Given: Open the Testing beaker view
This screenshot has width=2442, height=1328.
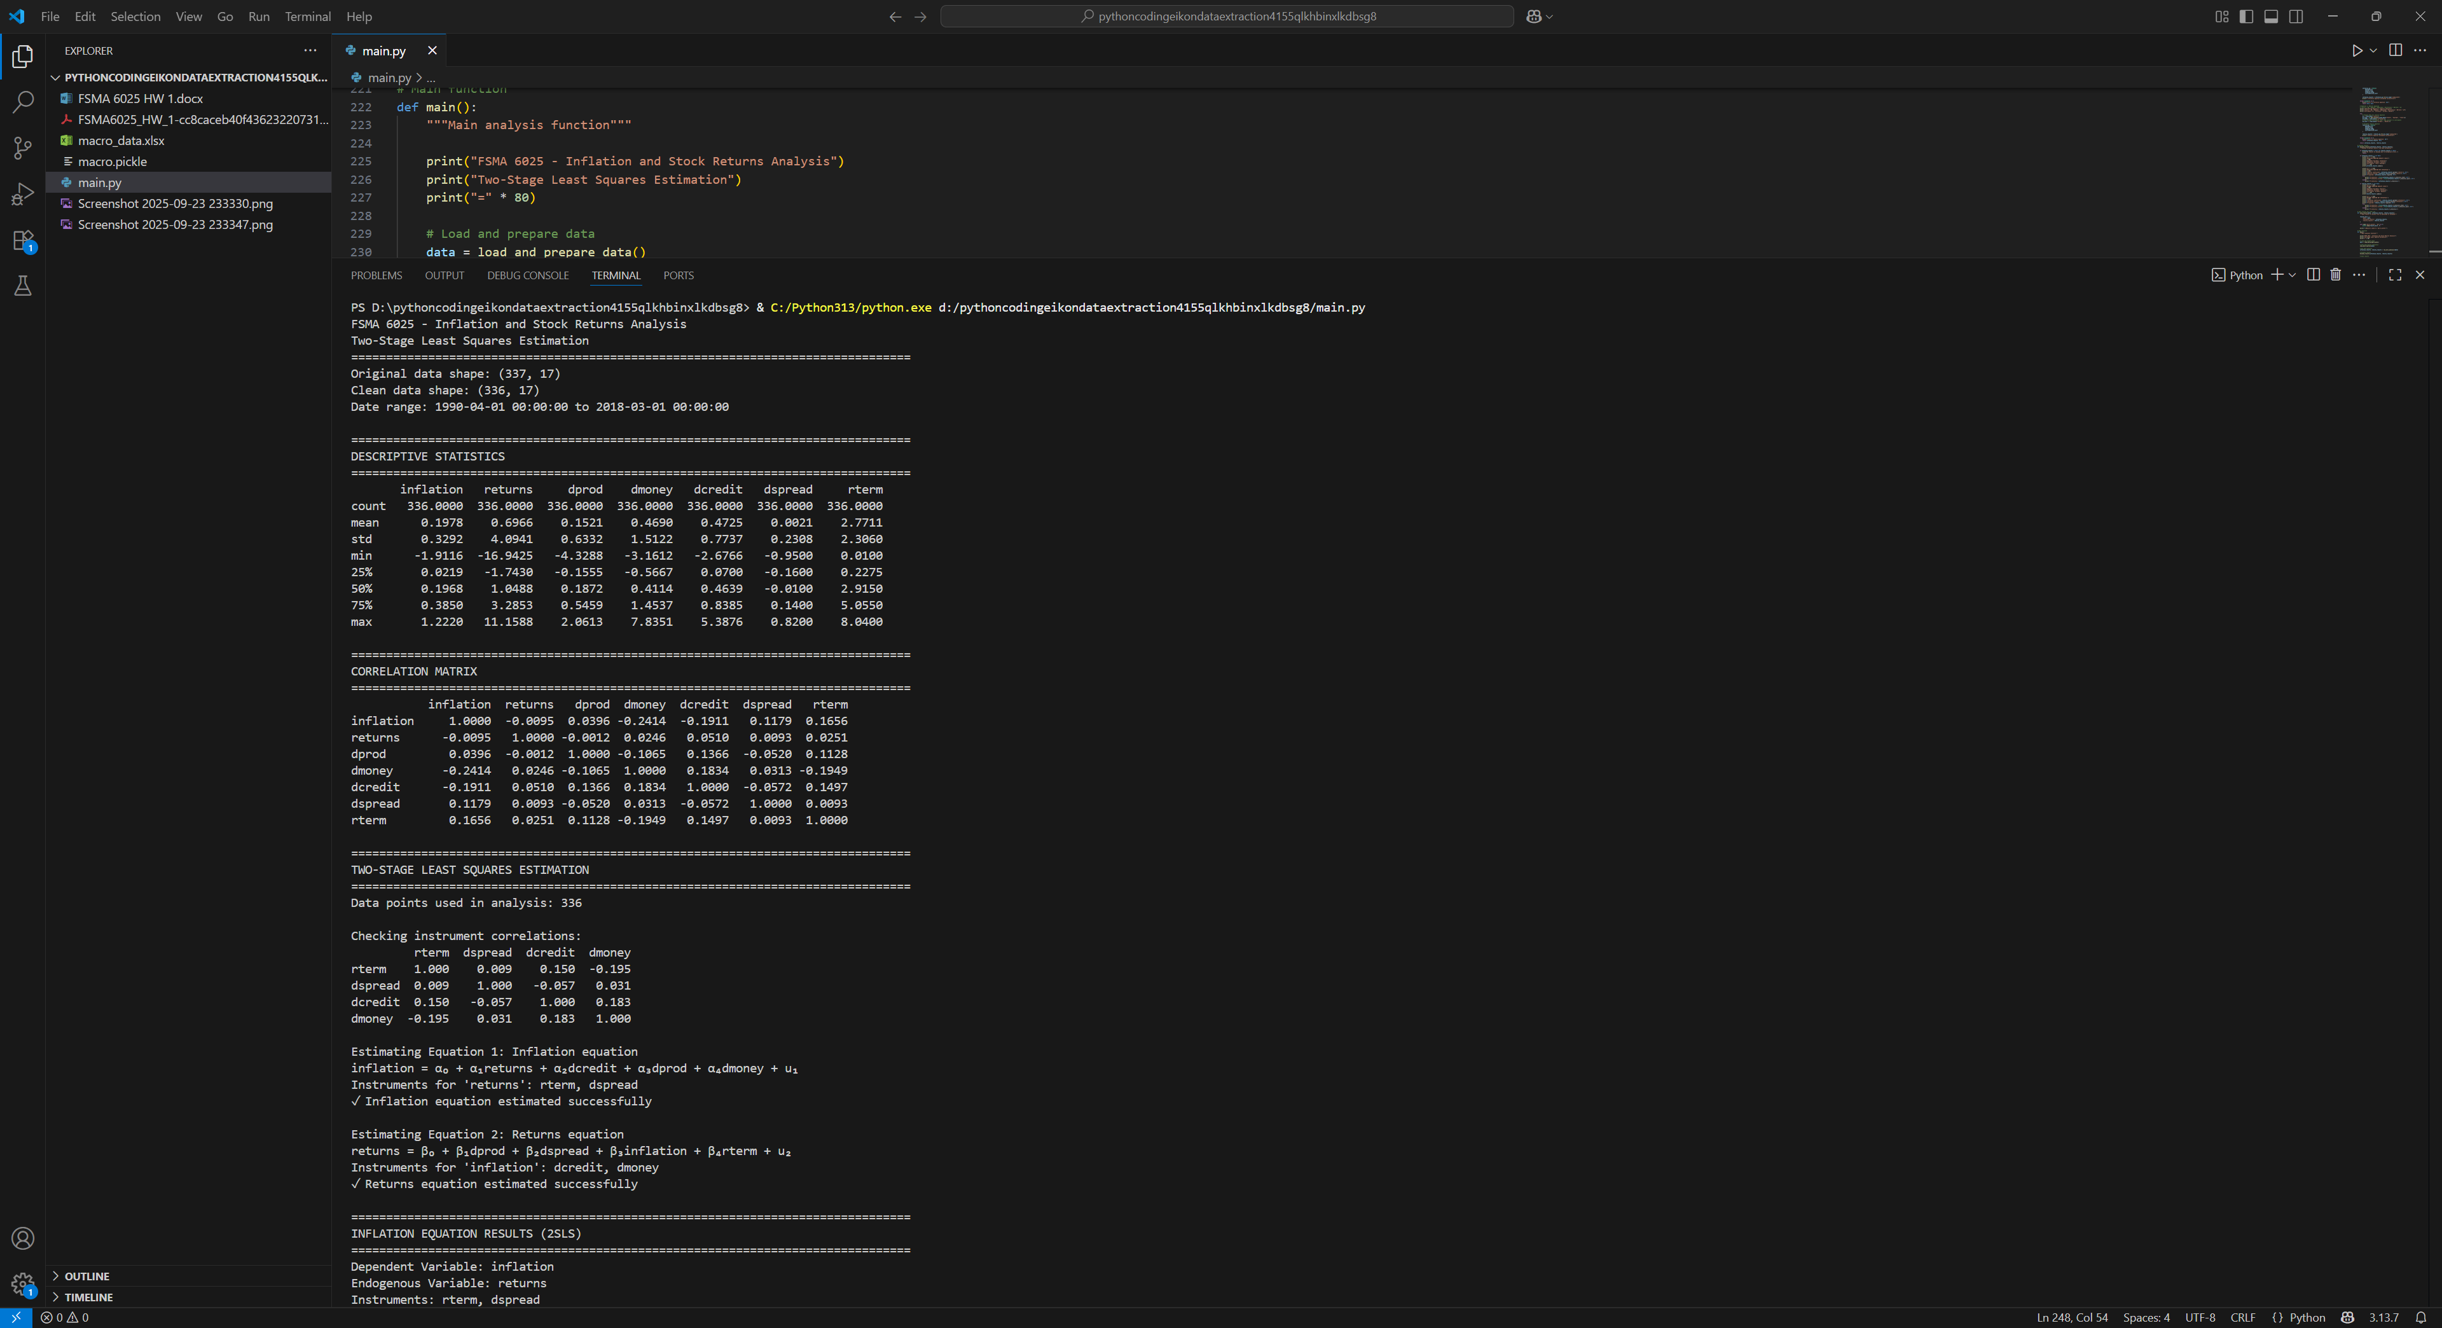Looking at the screenshot, I should (23, 286).
